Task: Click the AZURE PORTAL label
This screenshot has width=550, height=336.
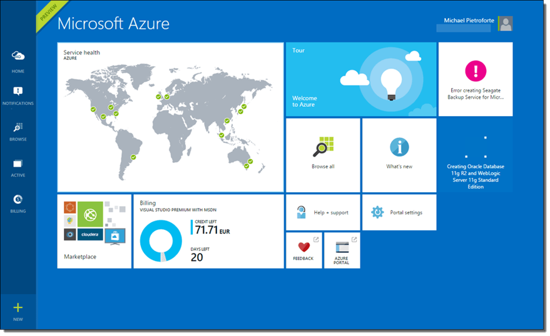Action: (341, 260)
